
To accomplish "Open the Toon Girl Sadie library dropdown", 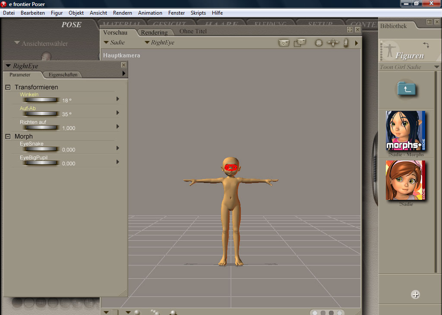I will (x=437, y=67).
